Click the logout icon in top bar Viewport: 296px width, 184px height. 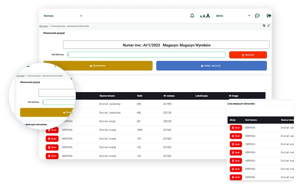(x=269, y=16)
